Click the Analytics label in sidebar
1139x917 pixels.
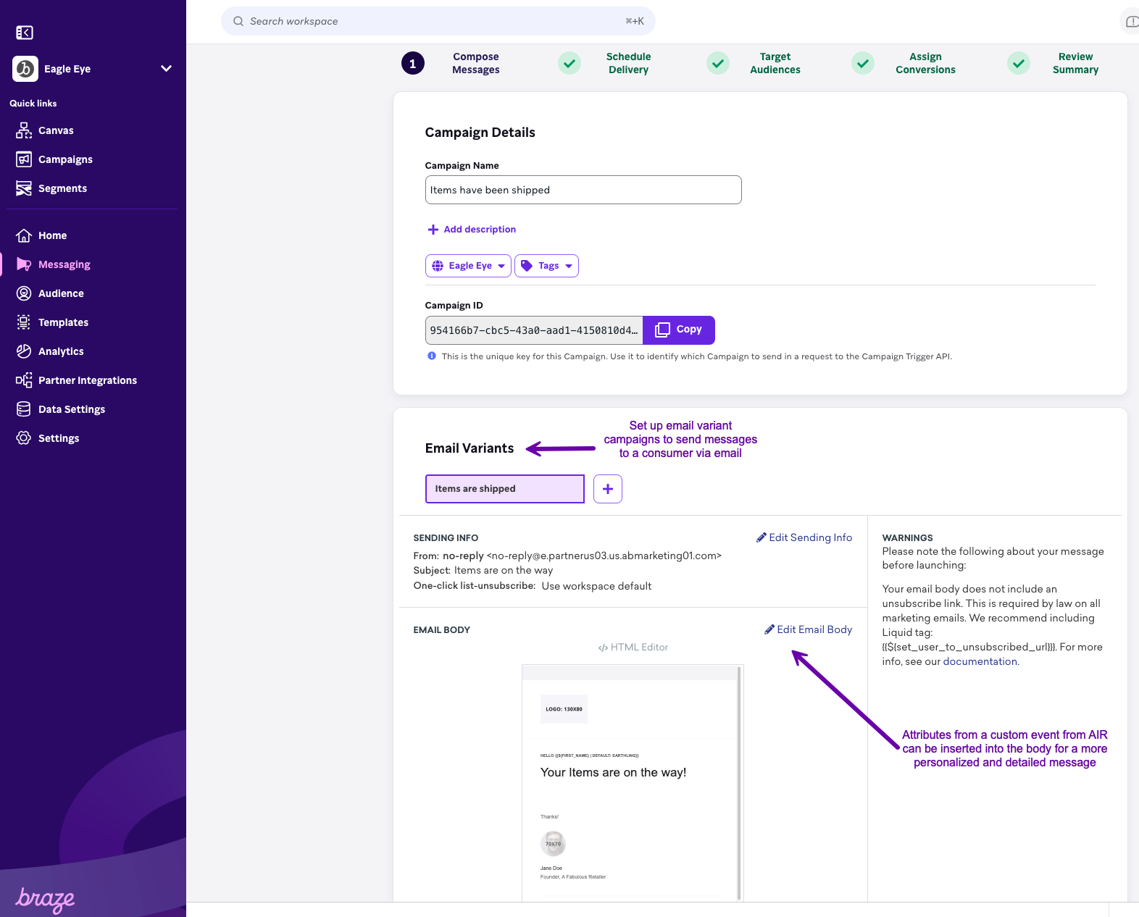tap(61, 351)
